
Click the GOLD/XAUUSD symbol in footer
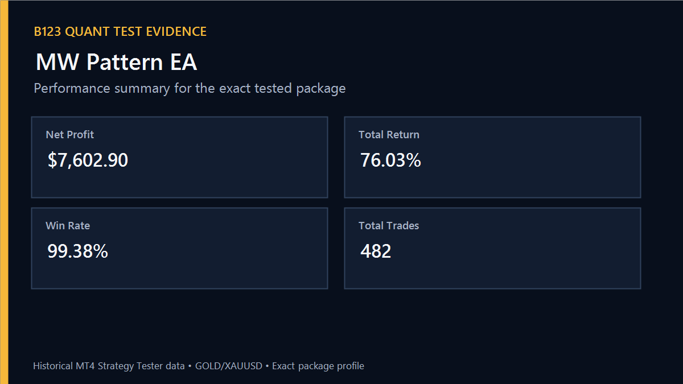pyautogui.click(x=228, y=366)
